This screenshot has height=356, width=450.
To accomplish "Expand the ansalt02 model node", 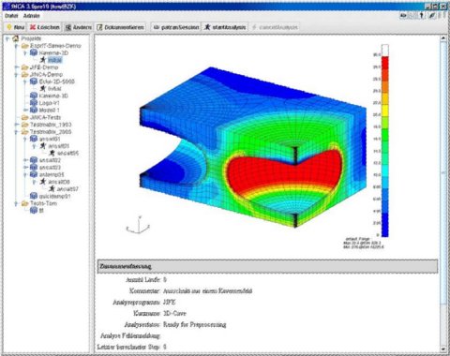I will pos(25,160).
